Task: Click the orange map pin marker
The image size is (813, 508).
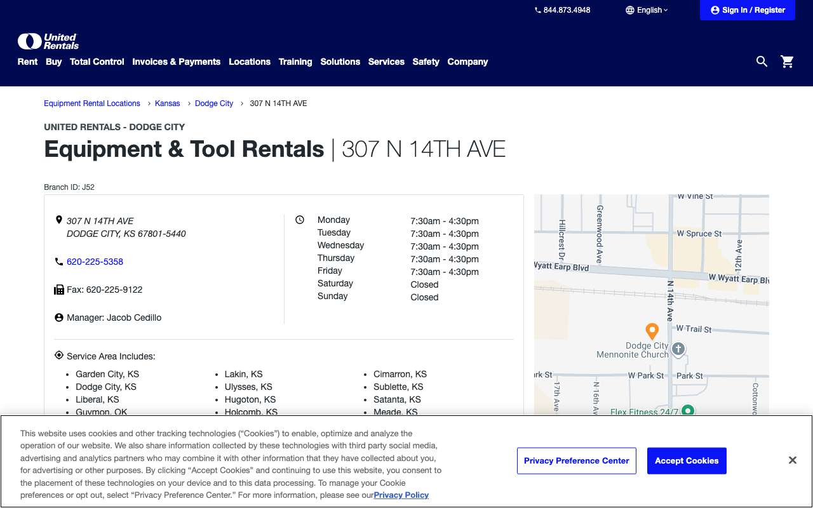Action: [652, 331]
